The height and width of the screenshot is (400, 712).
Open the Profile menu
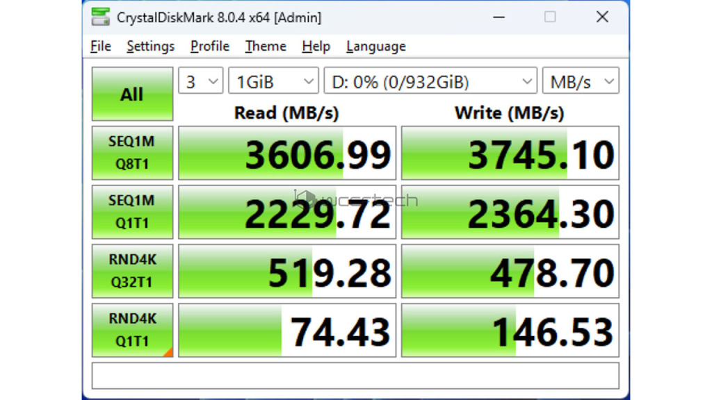[210, 47]
